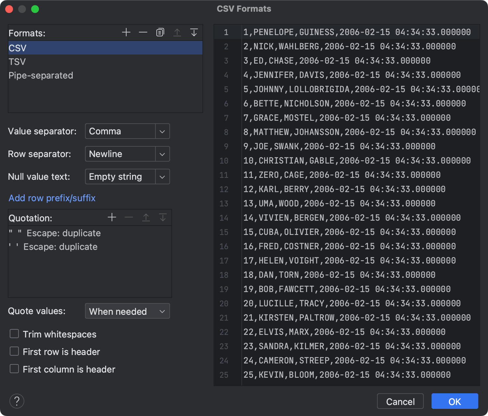Add a new format with the plus icon
This screenshot has height=416, width=488.
[x=126, y=32]
